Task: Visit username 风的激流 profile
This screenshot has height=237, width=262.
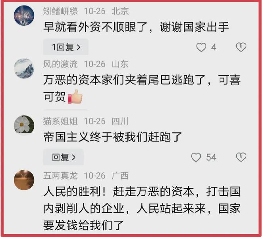Action: (60, 64)
